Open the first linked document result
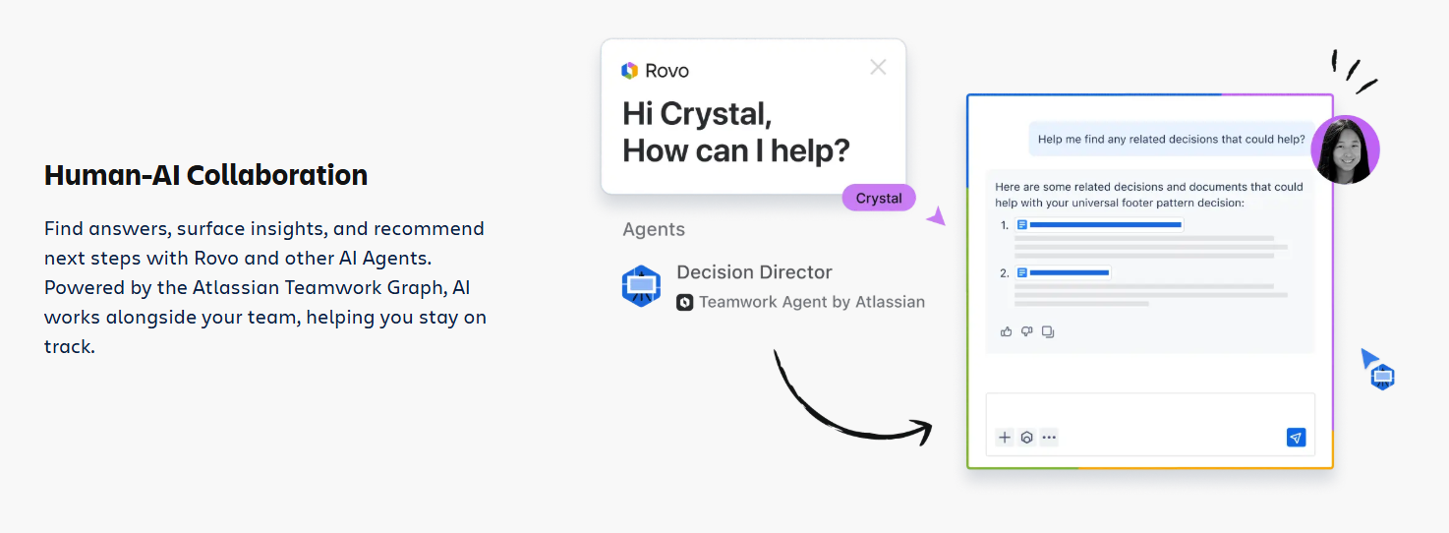 [x=1099, y=225]
